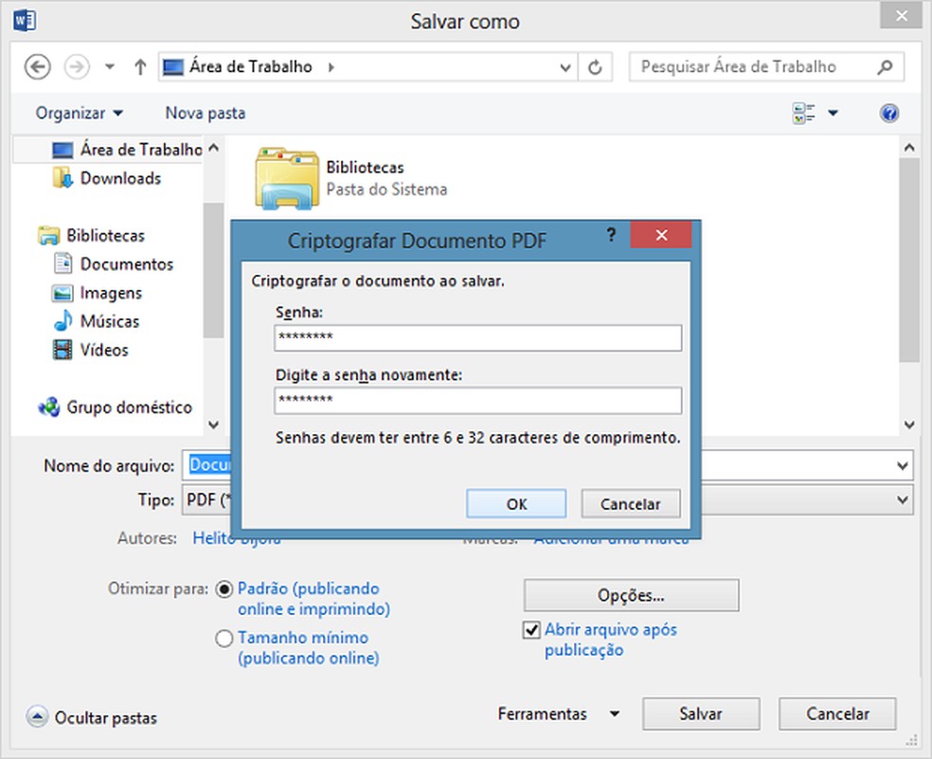Open the help icon in Salvar como toolbar

(889, 113)
